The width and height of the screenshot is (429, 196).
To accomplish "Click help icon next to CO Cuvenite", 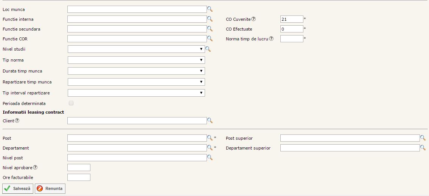I will 253,19.
